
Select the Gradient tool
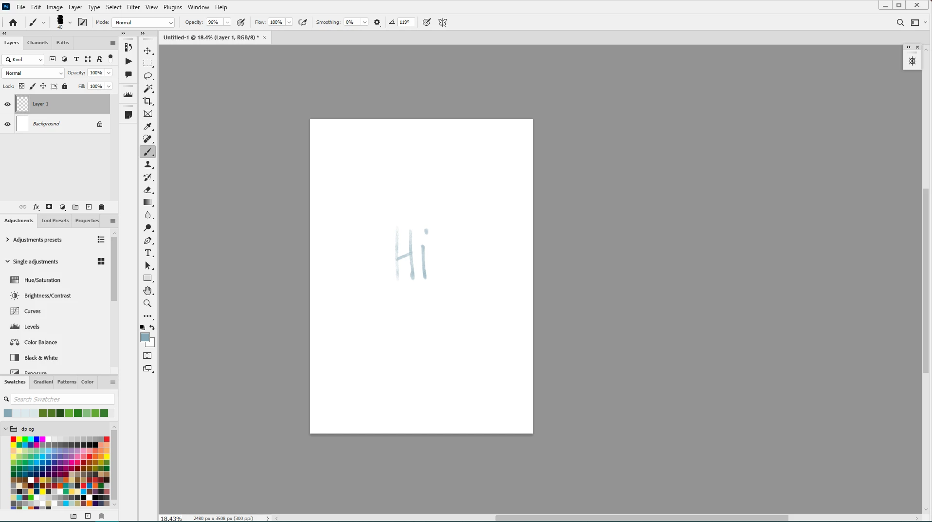(147, 203)
